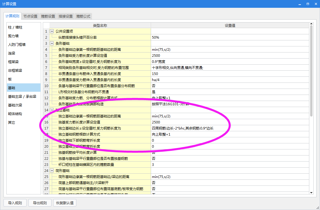Screen dimensions: 320x210
Task: Select 框架梁 in the category list
Action: point(24,62)
